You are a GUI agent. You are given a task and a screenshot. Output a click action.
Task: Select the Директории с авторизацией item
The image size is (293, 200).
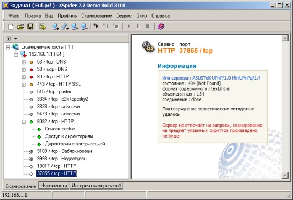75,144
